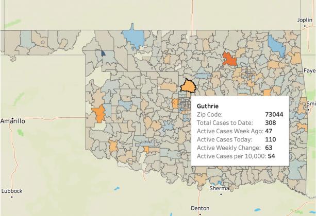Click the Active Weekly Change value 63

pos(269,148)
